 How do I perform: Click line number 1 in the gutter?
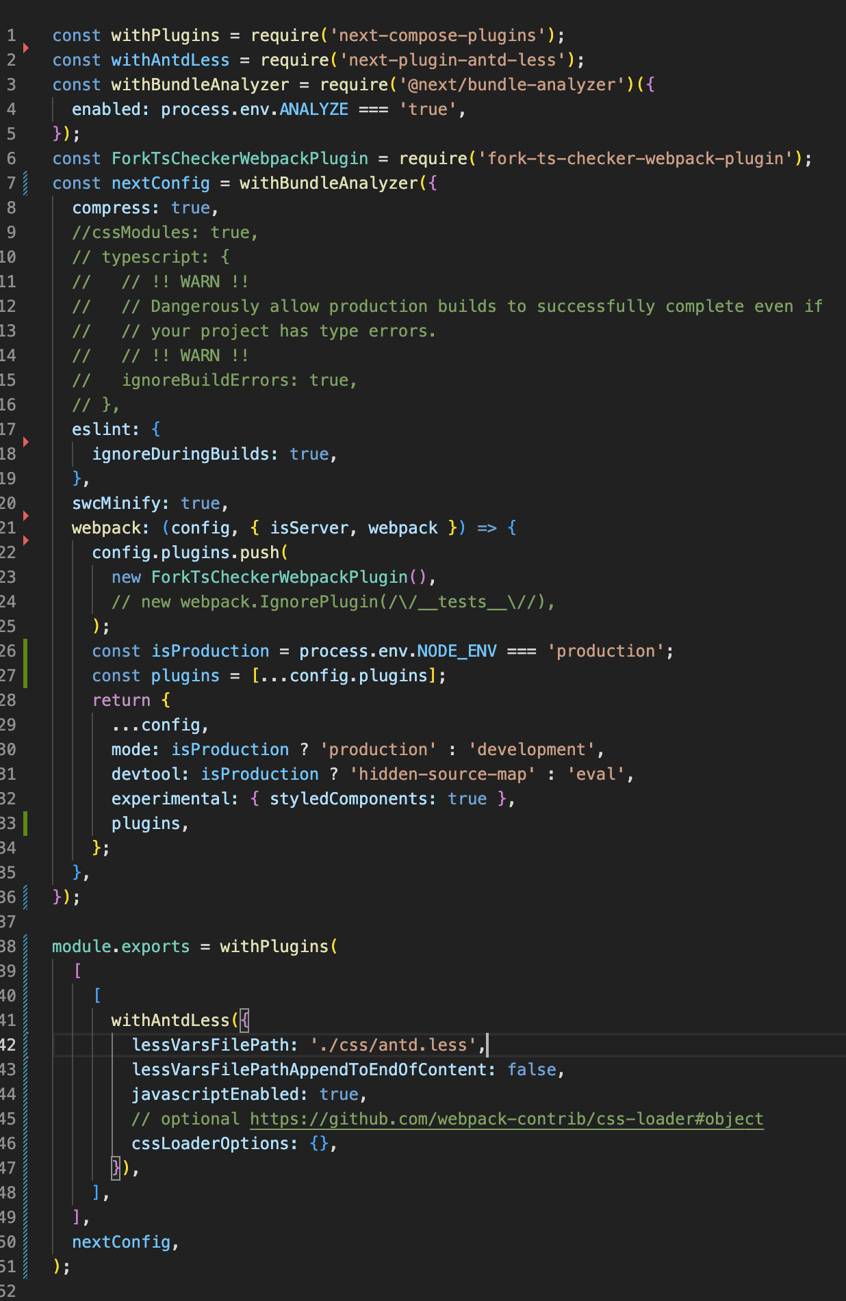11,36
